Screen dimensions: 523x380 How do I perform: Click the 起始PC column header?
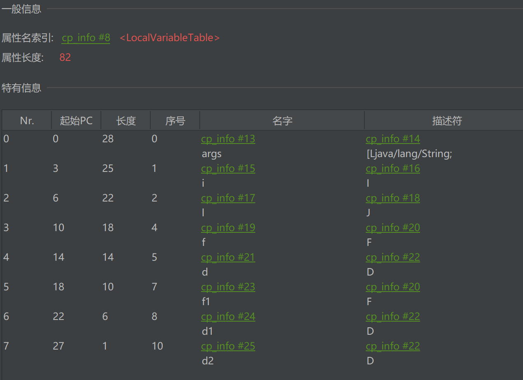76,120
